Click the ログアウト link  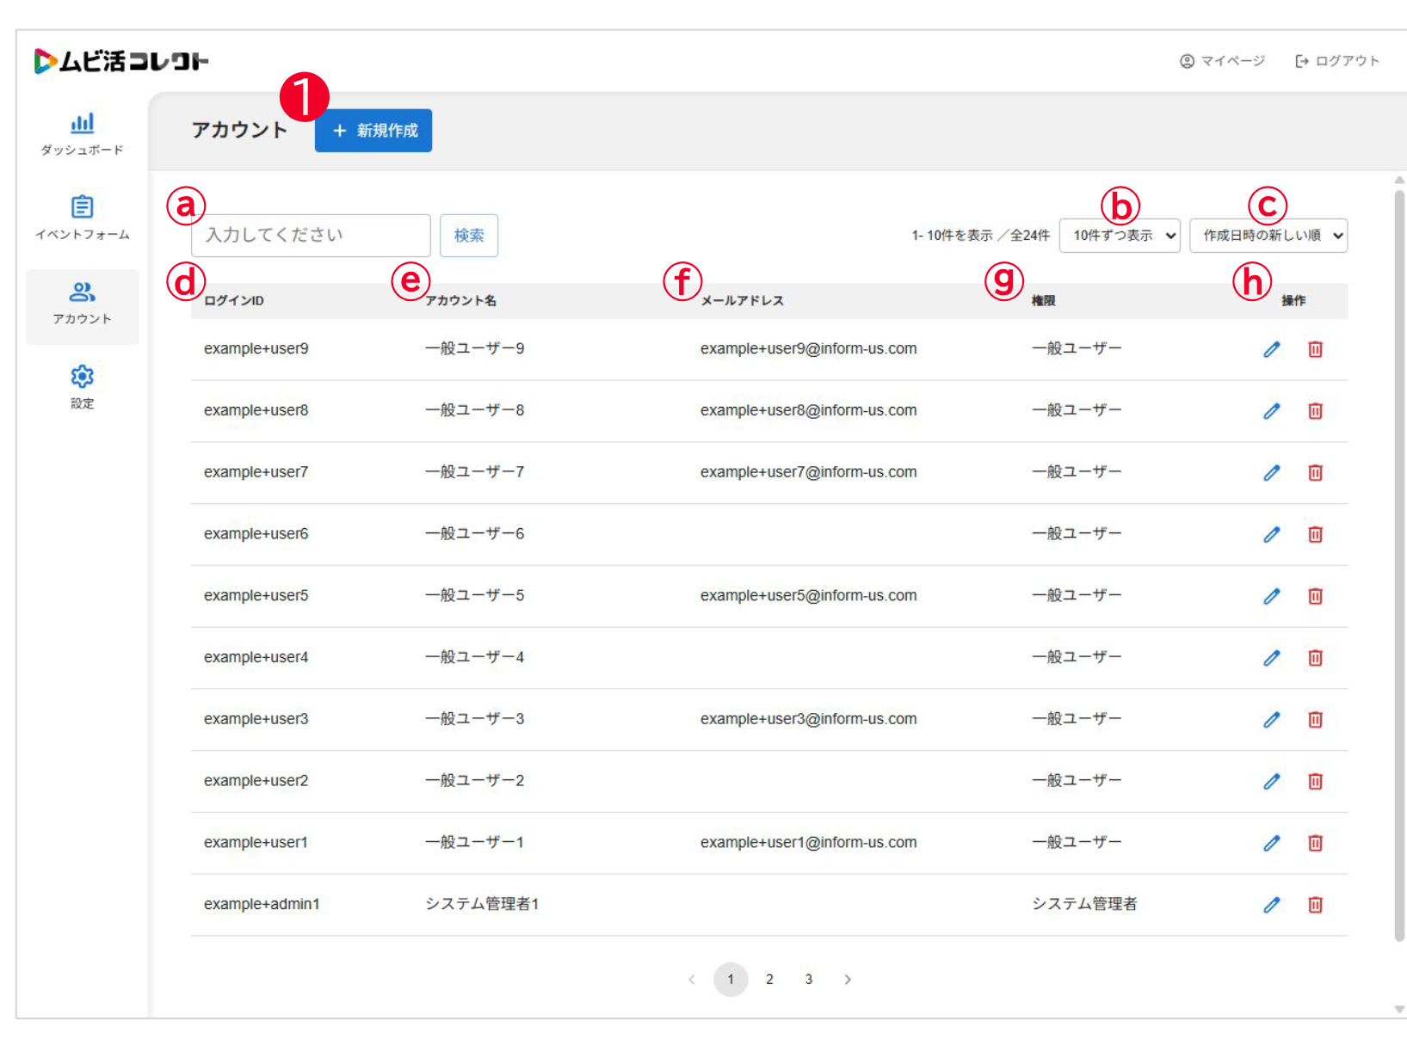pos(1337,61)
